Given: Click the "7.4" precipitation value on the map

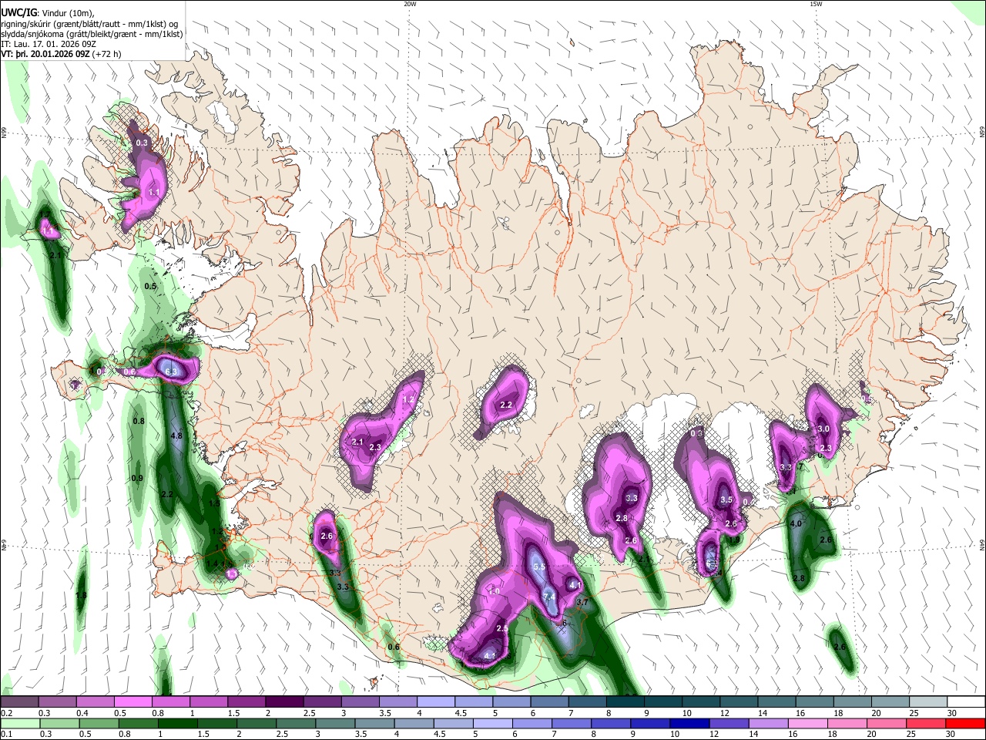Looking at the screenshot, I should click(549, 597).
